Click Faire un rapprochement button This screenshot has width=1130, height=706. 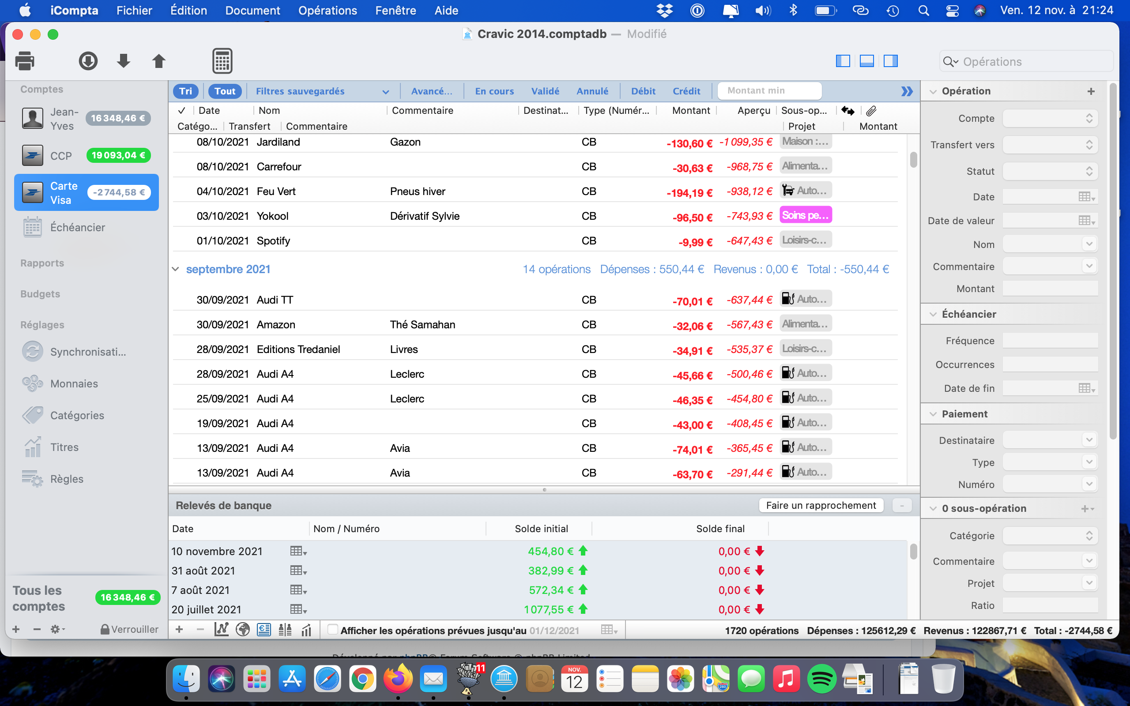[x=821, y=505]
